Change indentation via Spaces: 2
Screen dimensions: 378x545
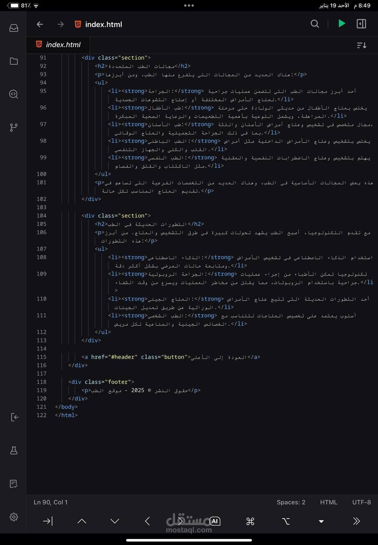291,502
